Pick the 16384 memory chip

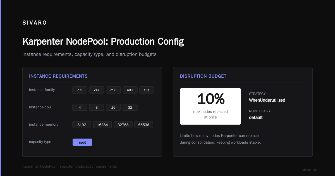tap(102, 125)
